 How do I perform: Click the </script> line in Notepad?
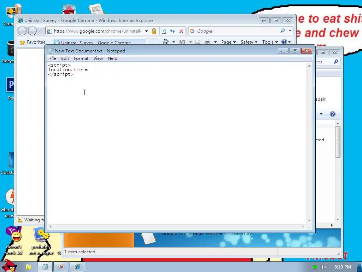click(x=61, y=74)
